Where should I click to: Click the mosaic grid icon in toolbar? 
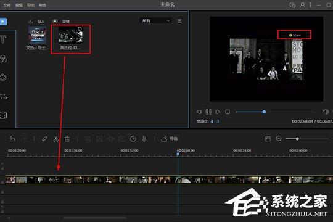110,139
